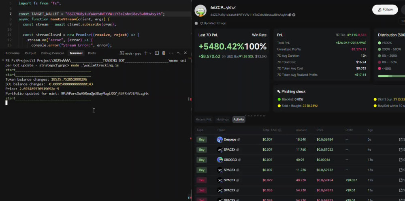The width and height of the screenshot is (405, 201).
Task: Click the Amount column header
Action: [x=301, y=130]
